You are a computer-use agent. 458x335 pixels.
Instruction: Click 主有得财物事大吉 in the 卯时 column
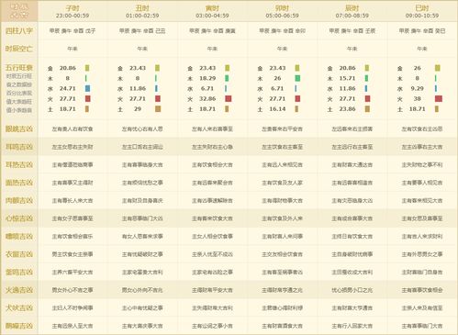click(x=282, y=201)
